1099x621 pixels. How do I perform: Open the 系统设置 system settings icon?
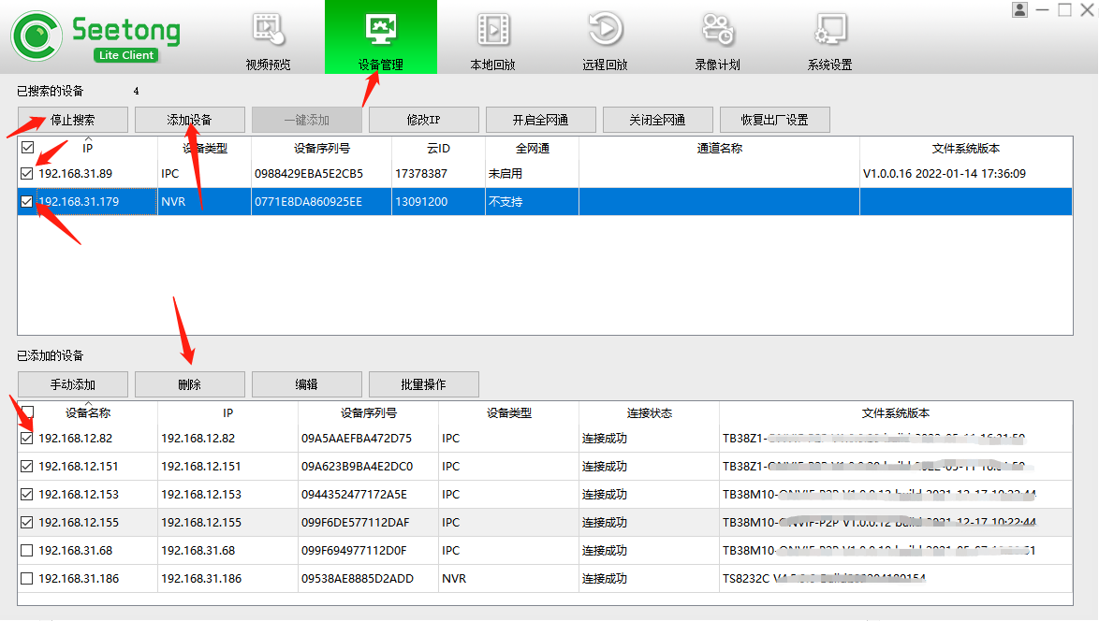pos(829,30)
